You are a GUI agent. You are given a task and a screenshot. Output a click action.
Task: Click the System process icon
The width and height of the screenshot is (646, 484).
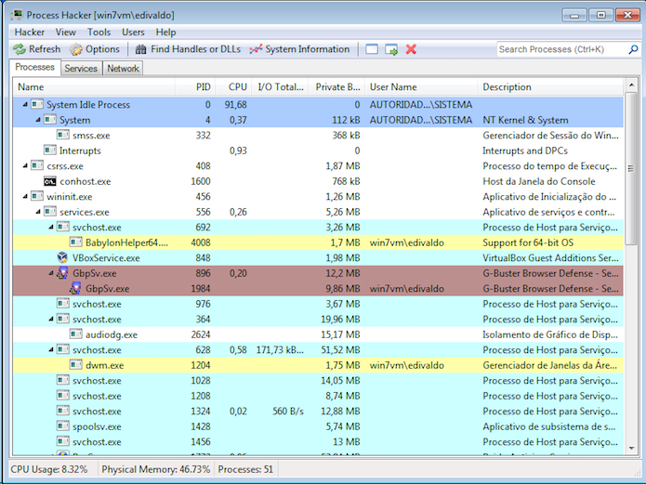click(x=50, y=120)
